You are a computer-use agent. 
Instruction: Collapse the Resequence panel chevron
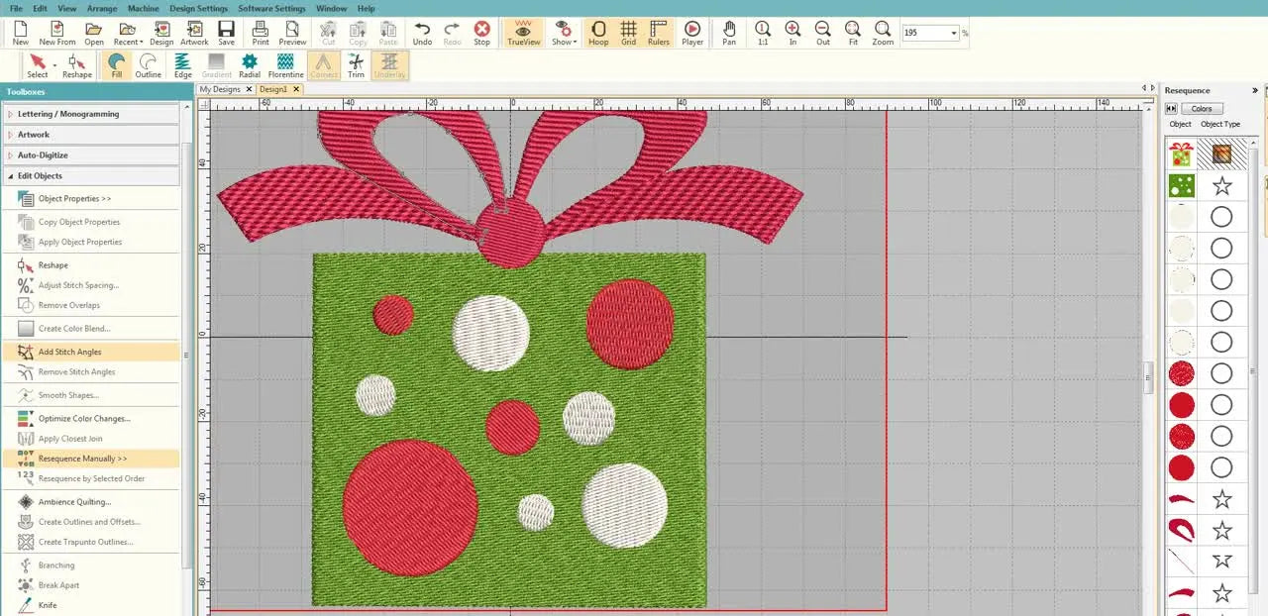[1255, 90]
